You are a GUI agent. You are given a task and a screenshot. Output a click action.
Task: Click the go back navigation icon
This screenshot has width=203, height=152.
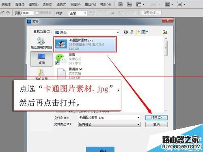[126, 32]
